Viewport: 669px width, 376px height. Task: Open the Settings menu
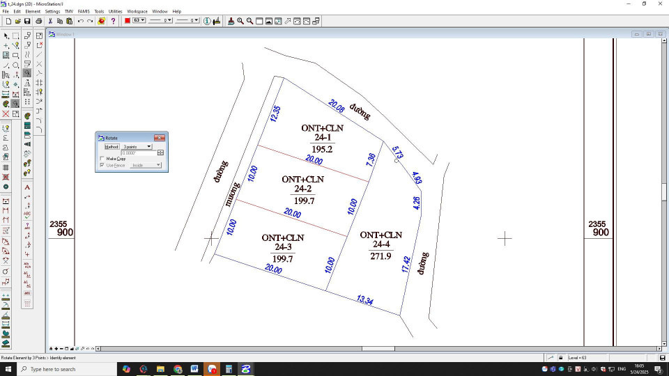[52, 12]
